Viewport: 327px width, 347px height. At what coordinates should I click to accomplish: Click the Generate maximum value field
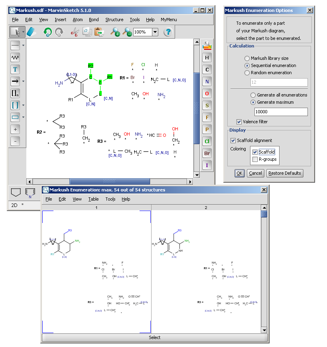coord(281,112)
